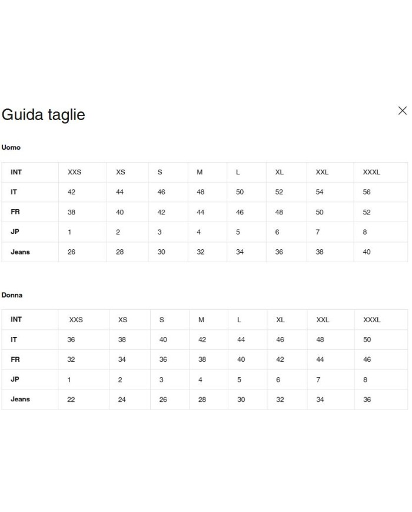Click the INT row label under Uomo

click(x=16, y=172)
